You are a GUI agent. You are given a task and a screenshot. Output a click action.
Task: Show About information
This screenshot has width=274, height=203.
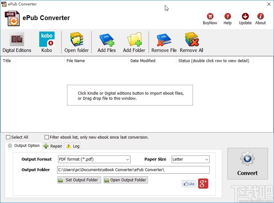[x=260, y=19]
